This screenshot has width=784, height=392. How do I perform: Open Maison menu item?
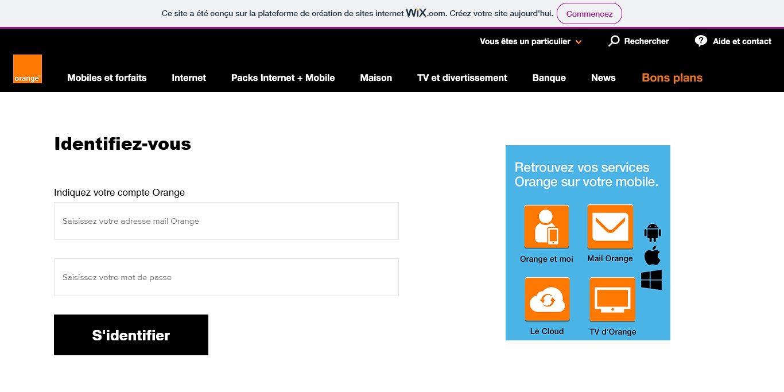pyautogui.click(x=376, y=77)
